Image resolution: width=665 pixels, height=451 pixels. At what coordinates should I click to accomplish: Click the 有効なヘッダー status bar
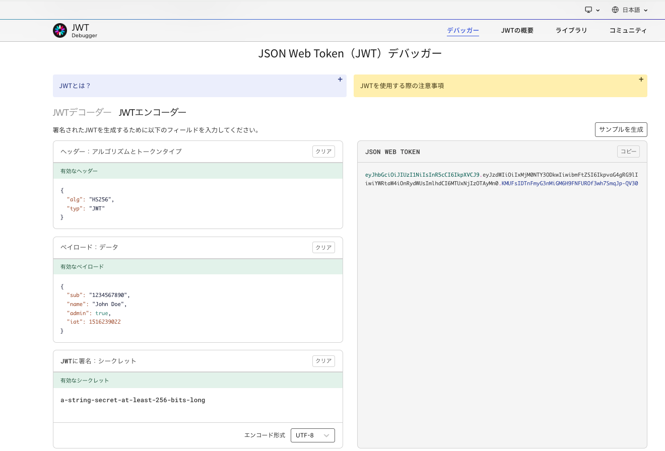tap(198, 171)
